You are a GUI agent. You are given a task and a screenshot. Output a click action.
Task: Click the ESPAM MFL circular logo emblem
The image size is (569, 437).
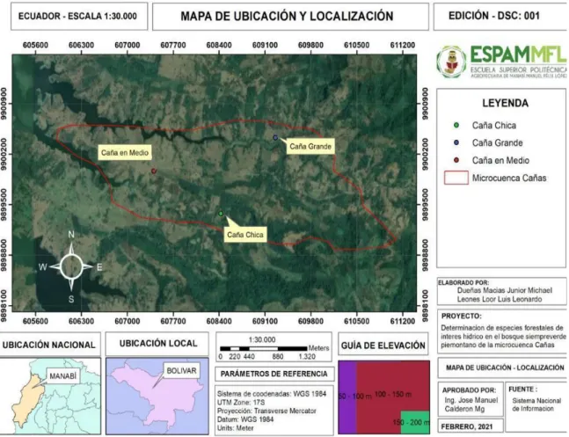451,62
